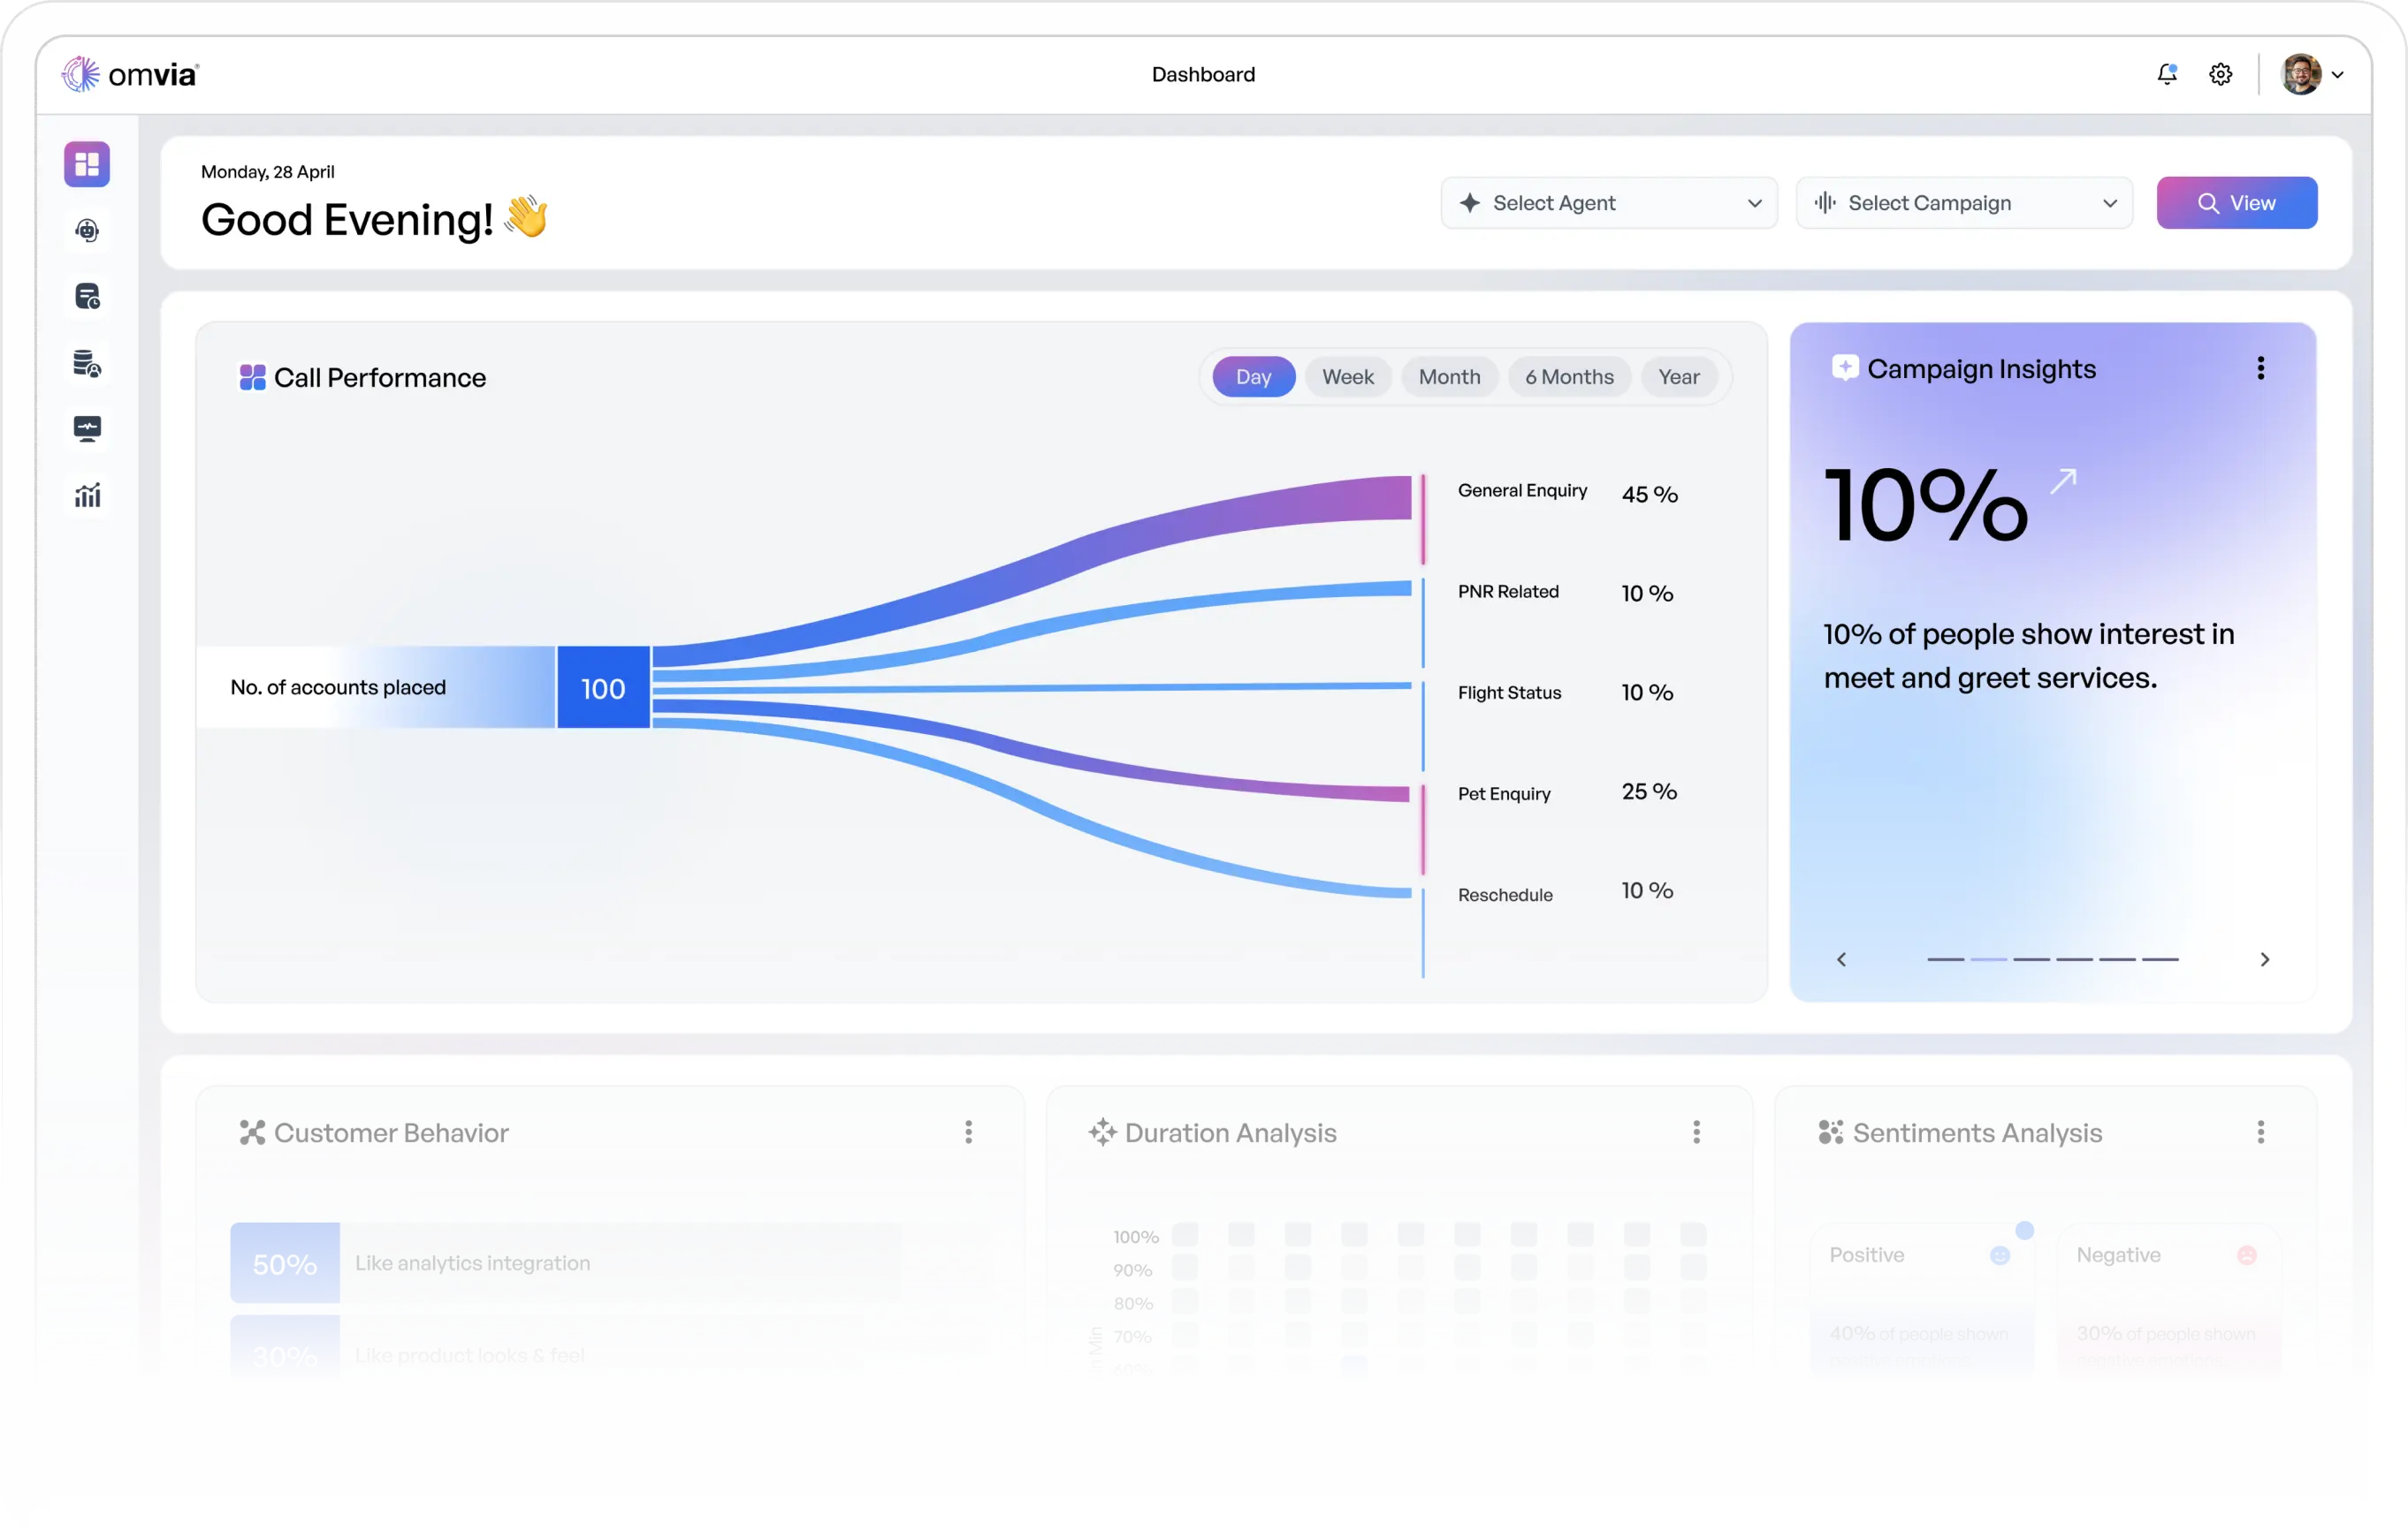The image size is (2408, 1537).
Task: Open the monitor activity icon in sidebar
Action: [87, 428]
